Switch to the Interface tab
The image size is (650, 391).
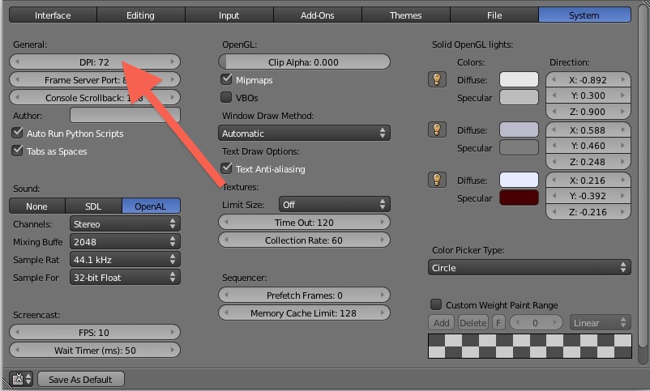[x=53, y=15]
